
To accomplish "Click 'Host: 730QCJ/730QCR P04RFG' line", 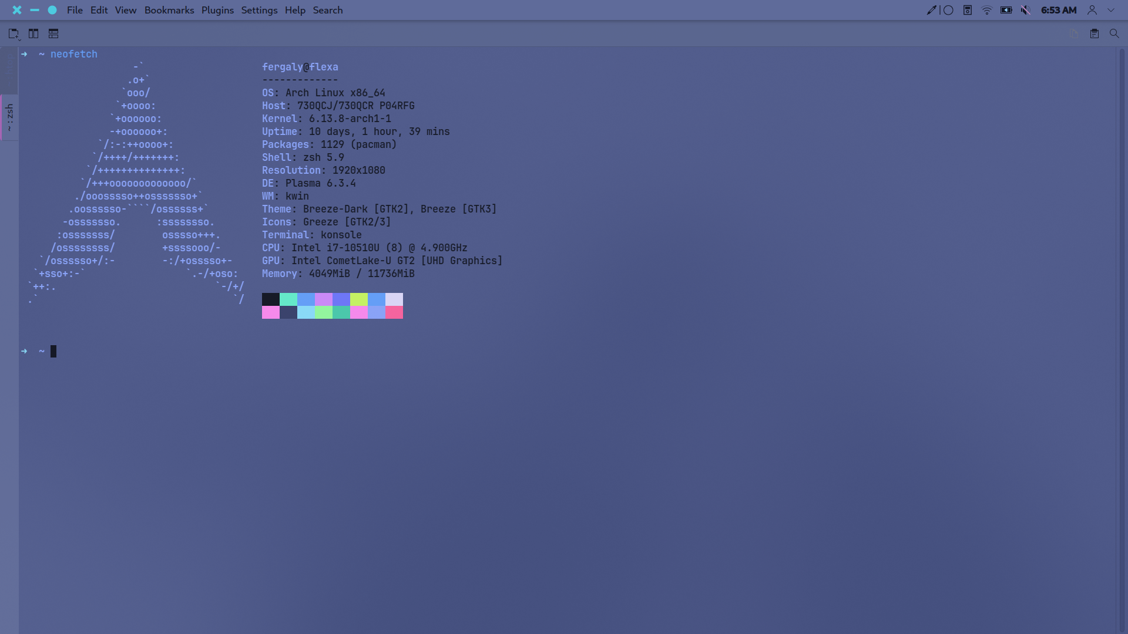I will click(338, 106).
